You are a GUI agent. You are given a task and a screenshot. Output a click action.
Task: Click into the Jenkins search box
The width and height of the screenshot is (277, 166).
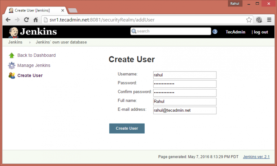pyautogui.click(x=173, y=31)
